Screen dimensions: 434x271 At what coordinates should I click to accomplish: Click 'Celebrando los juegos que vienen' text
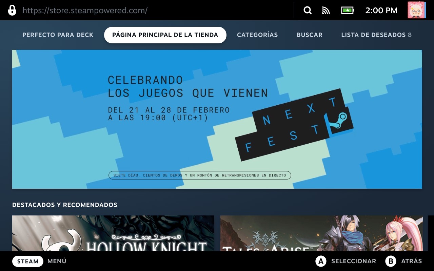tap(188, 86)
